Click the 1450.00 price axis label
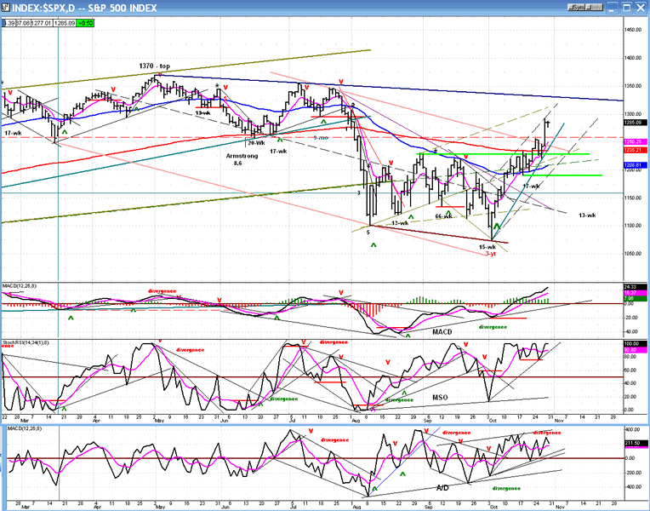The height and width of the screenshot is (511, 650). tap(633, 30)
